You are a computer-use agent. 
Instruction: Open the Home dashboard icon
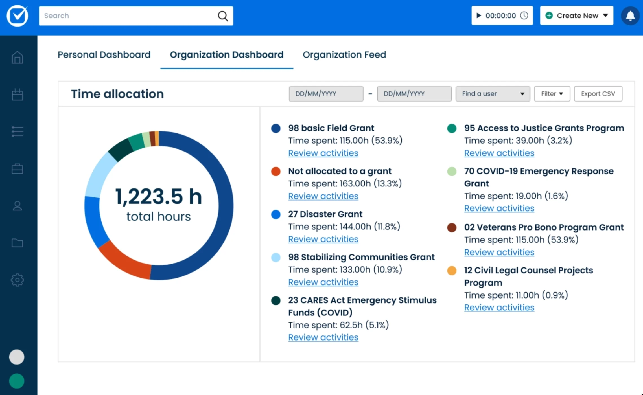point(17,57)
